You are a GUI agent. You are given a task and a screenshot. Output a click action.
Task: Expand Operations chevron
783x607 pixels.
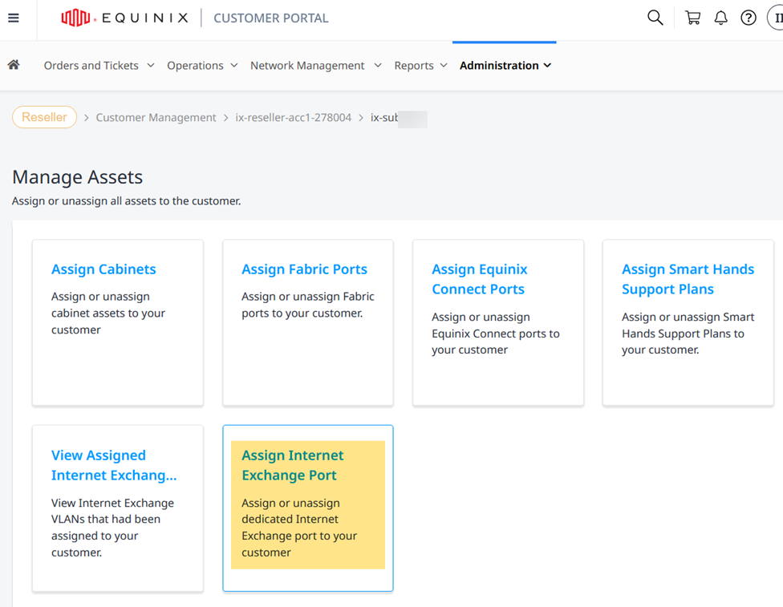pyautogui.click(x=233, y=66)
